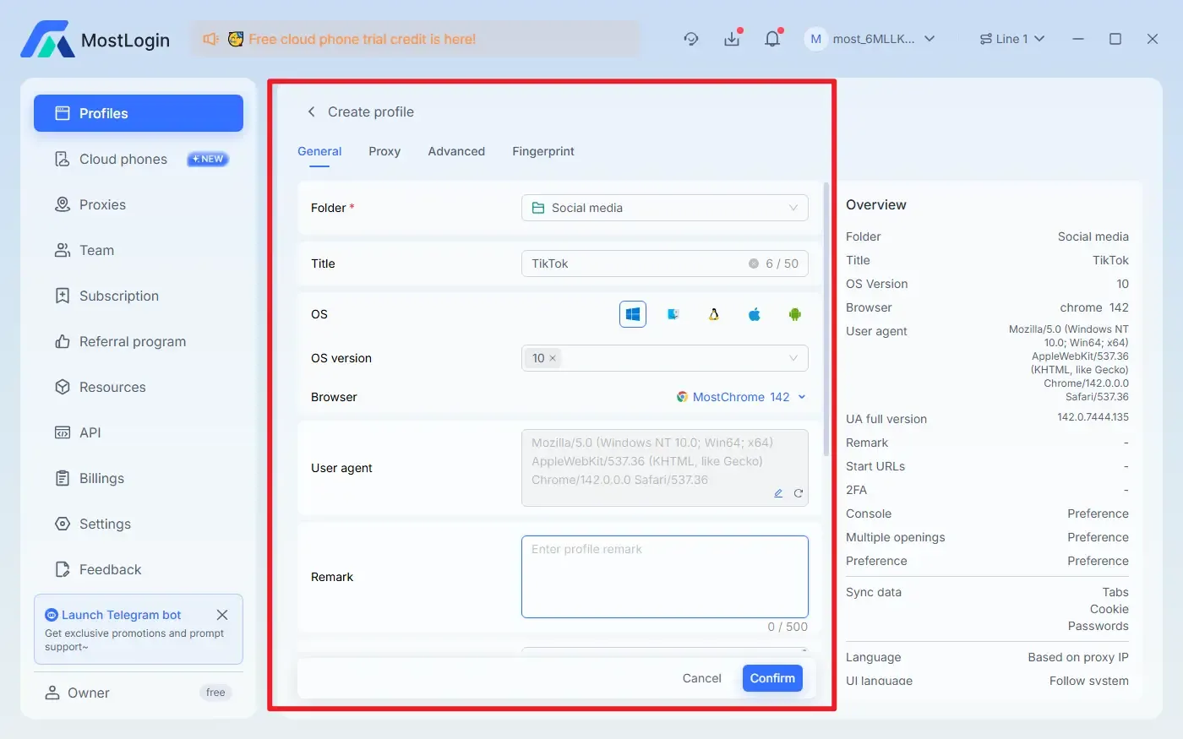Select macOS as the operating system
This screenshot has height=739, width=1183.
coord(754,313)
